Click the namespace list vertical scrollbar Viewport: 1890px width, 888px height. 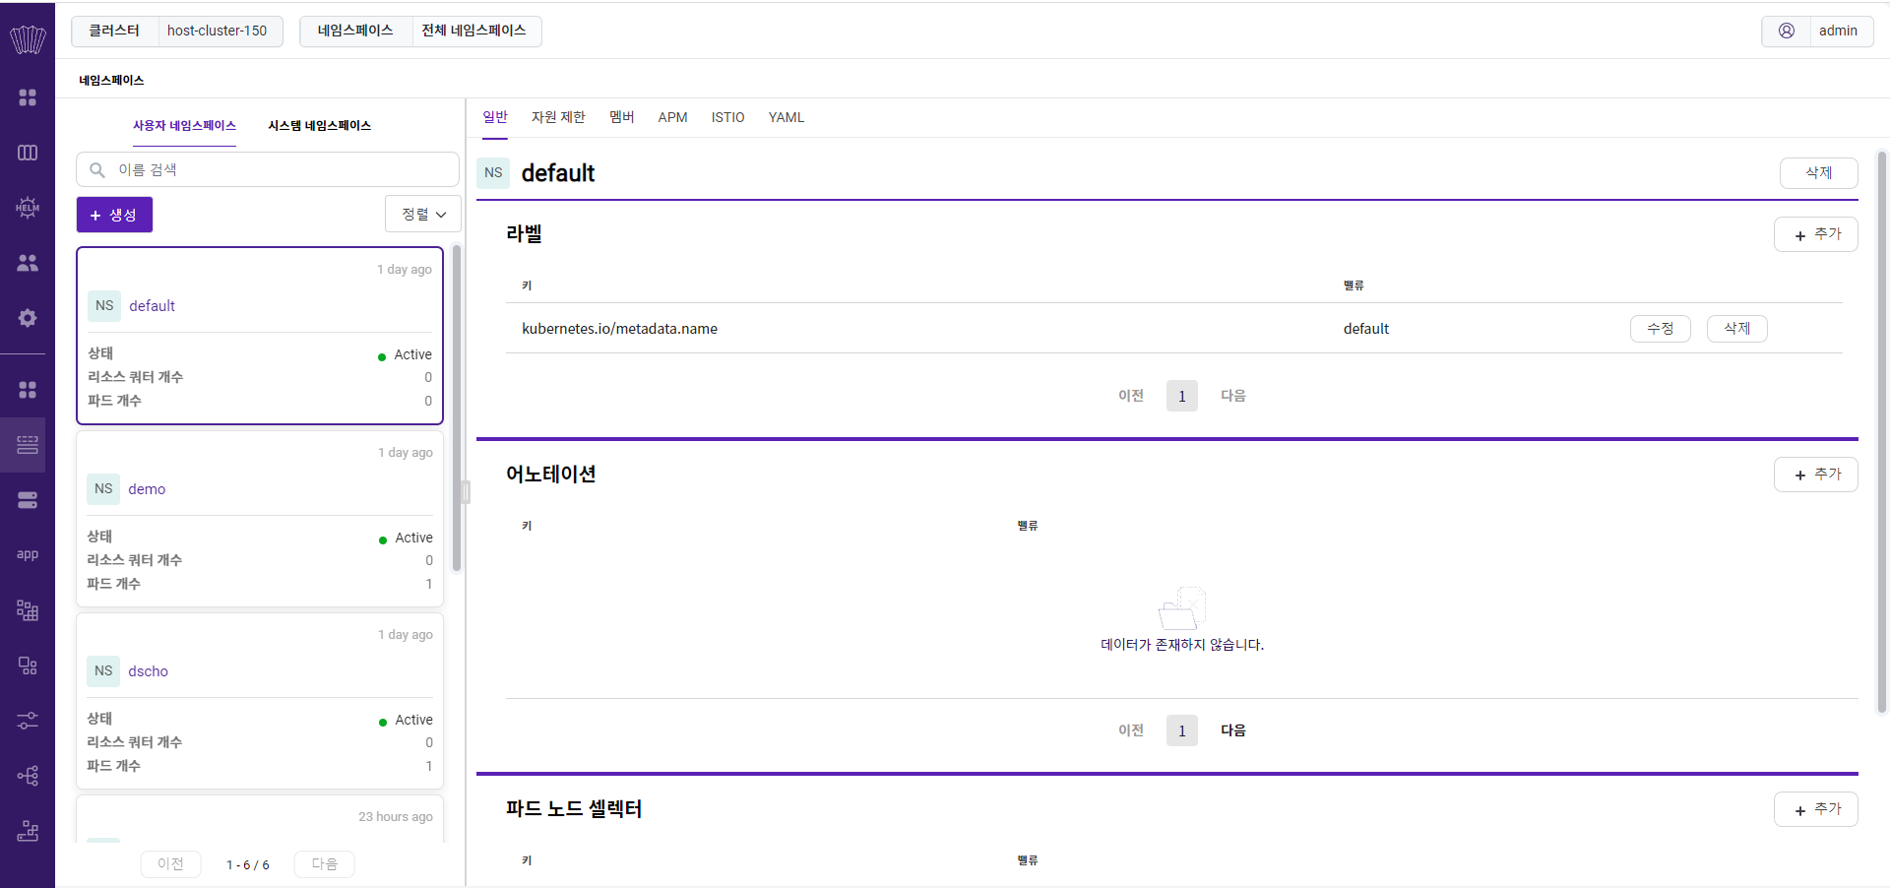[457, 409]
